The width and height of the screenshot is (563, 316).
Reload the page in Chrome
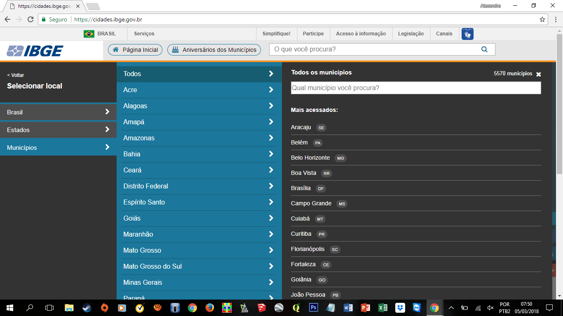(x=30, y=19)
